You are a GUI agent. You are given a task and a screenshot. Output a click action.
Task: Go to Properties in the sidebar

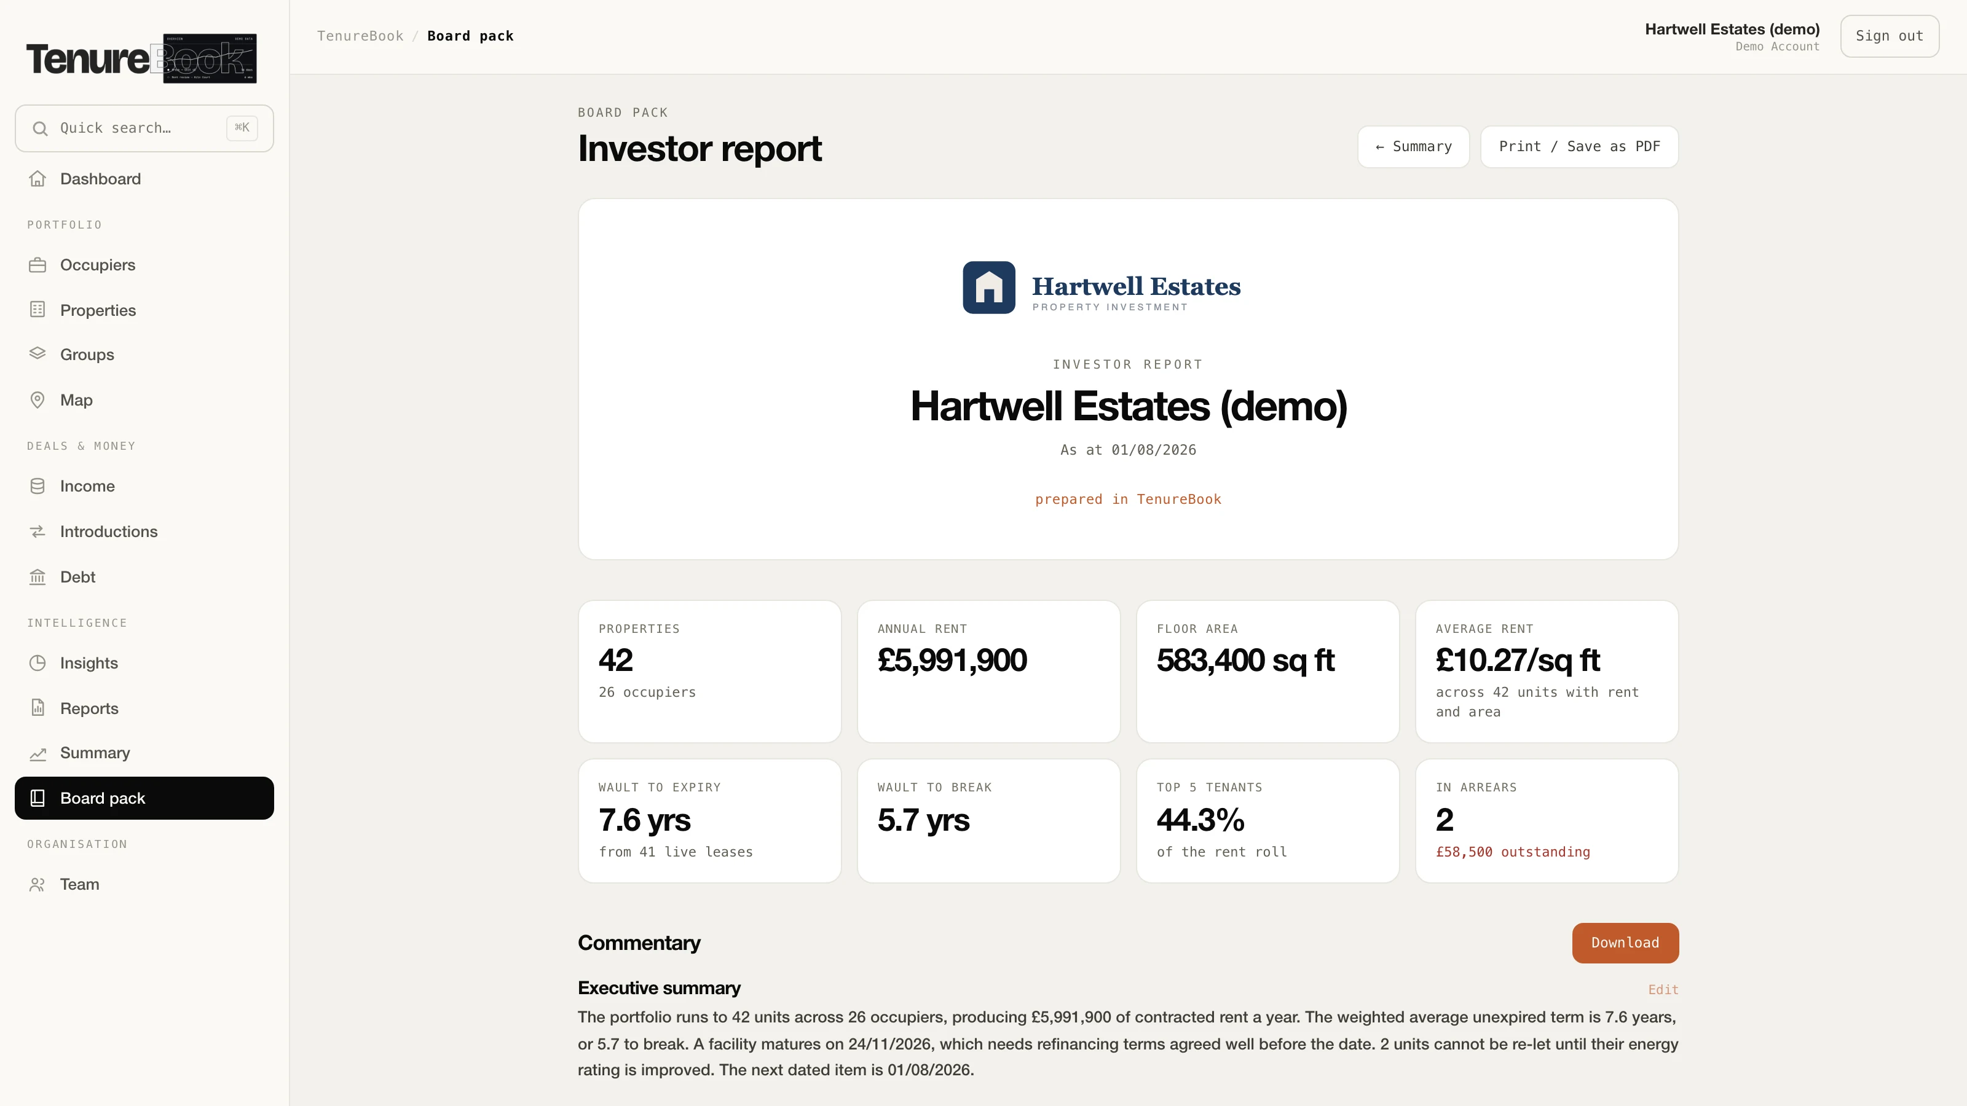click(144, 310)
